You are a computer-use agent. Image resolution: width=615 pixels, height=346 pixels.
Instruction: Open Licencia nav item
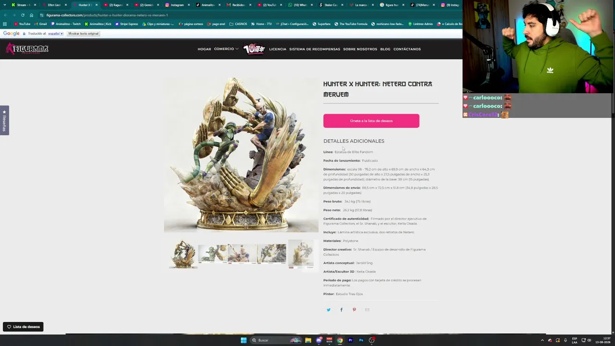point(278,49)
